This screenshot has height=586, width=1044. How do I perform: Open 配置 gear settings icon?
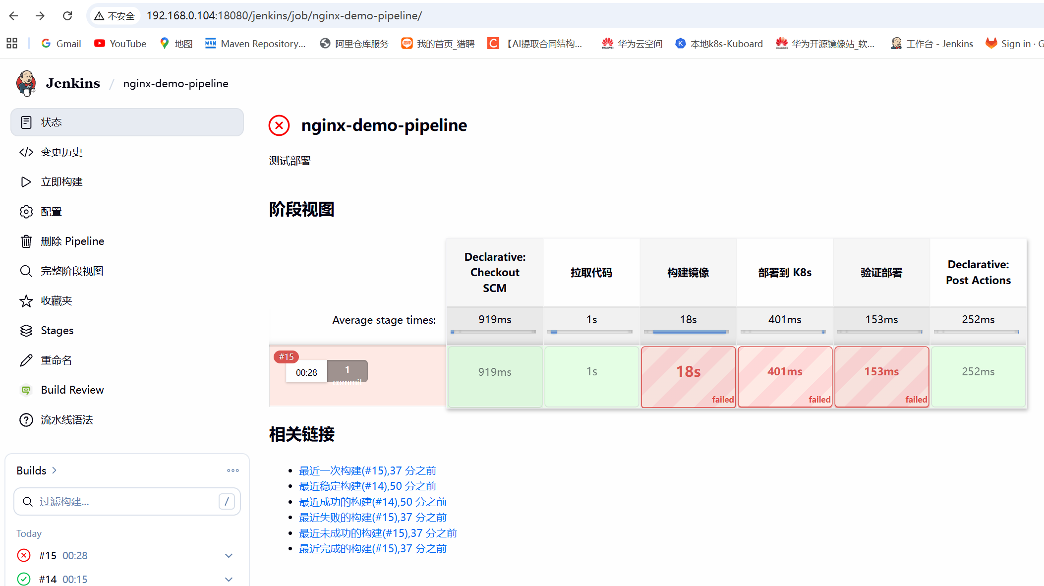click(x=26, y=212)
